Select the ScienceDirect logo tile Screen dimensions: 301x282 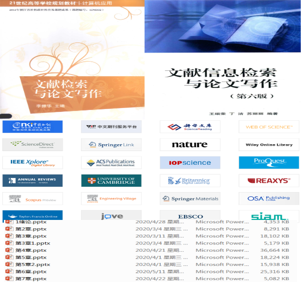pyautogui.click(x=32, y=145)
